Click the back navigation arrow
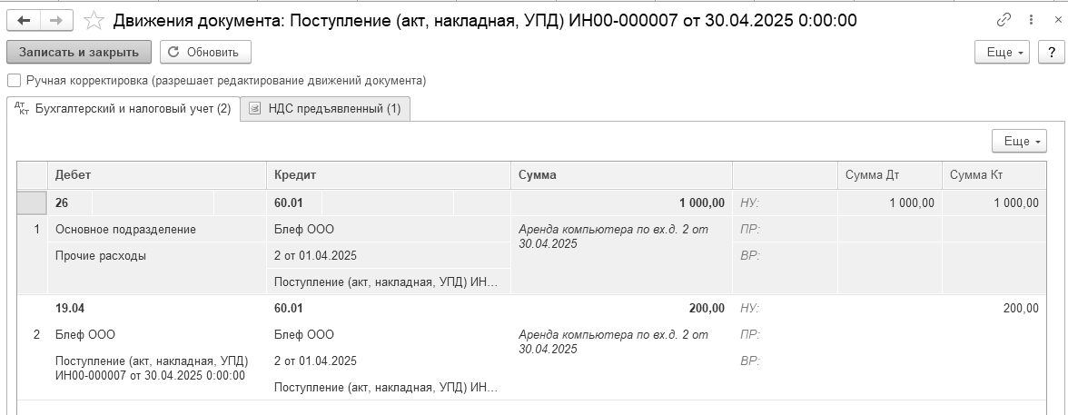Screen dimensions: 1068x415 click(x=24, y=21)
